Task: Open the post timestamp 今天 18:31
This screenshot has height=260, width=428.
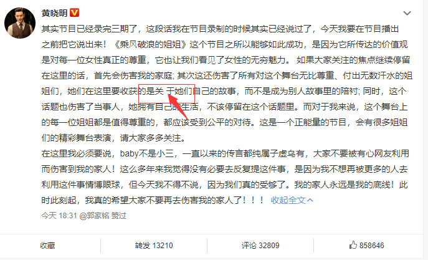Action: click(x=59, y=216)
